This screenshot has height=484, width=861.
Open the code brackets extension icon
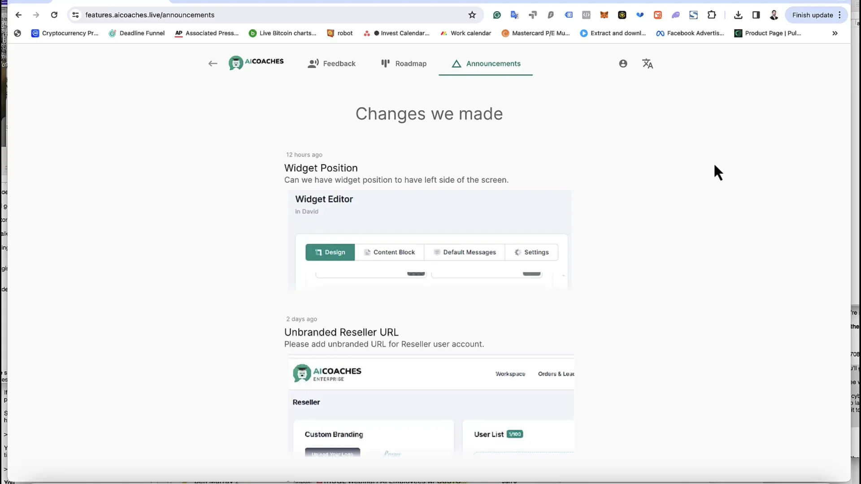pos(586,15)
